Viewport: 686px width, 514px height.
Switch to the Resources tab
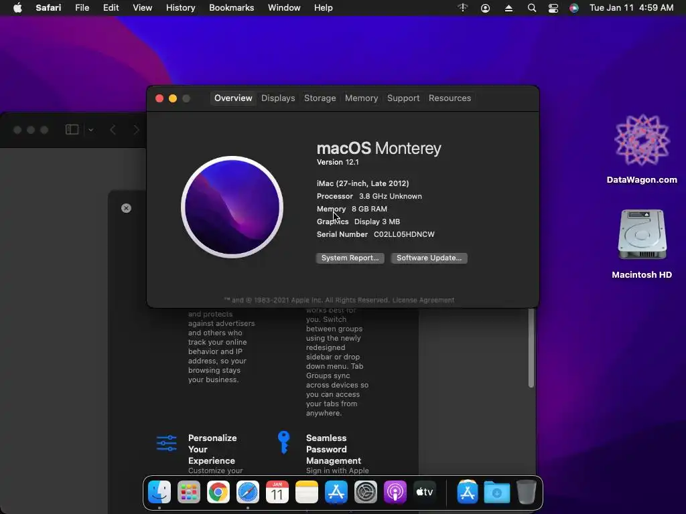tap(450, 98)
